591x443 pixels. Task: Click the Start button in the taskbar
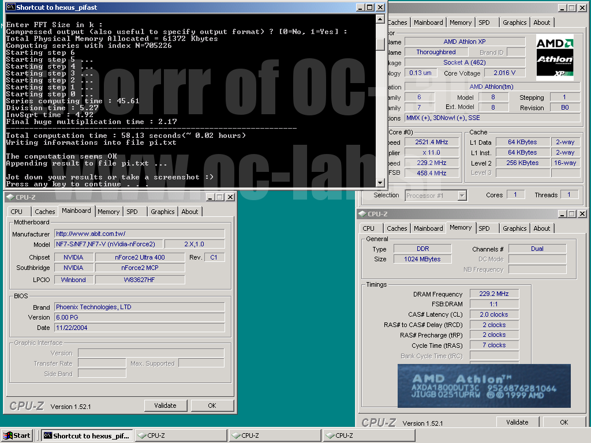coord(17,436)
